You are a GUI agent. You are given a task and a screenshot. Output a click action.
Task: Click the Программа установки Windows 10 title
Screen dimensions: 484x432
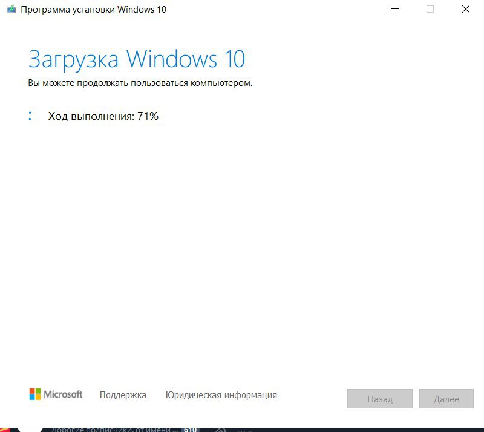click(94, 10)
